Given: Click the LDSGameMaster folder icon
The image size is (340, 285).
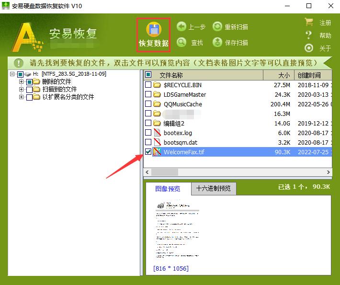Looking at the screenshot, I should click(157, 94).
